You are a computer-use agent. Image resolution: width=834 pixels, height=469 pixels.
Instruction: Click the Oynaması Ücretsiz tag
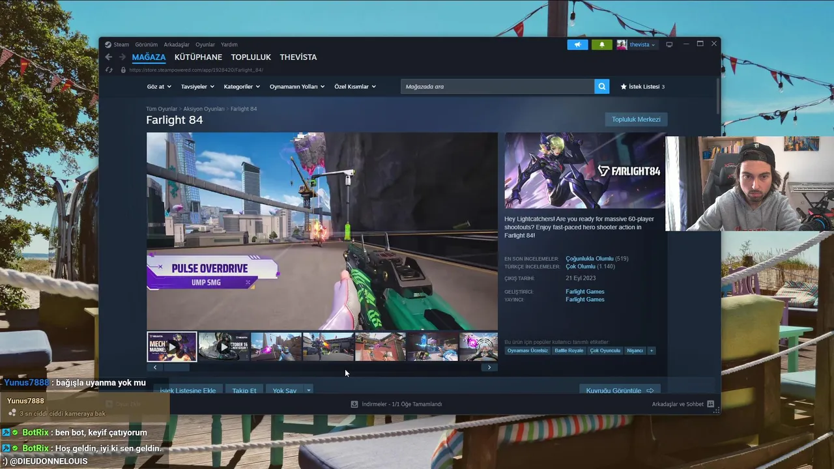click(528, 350)
